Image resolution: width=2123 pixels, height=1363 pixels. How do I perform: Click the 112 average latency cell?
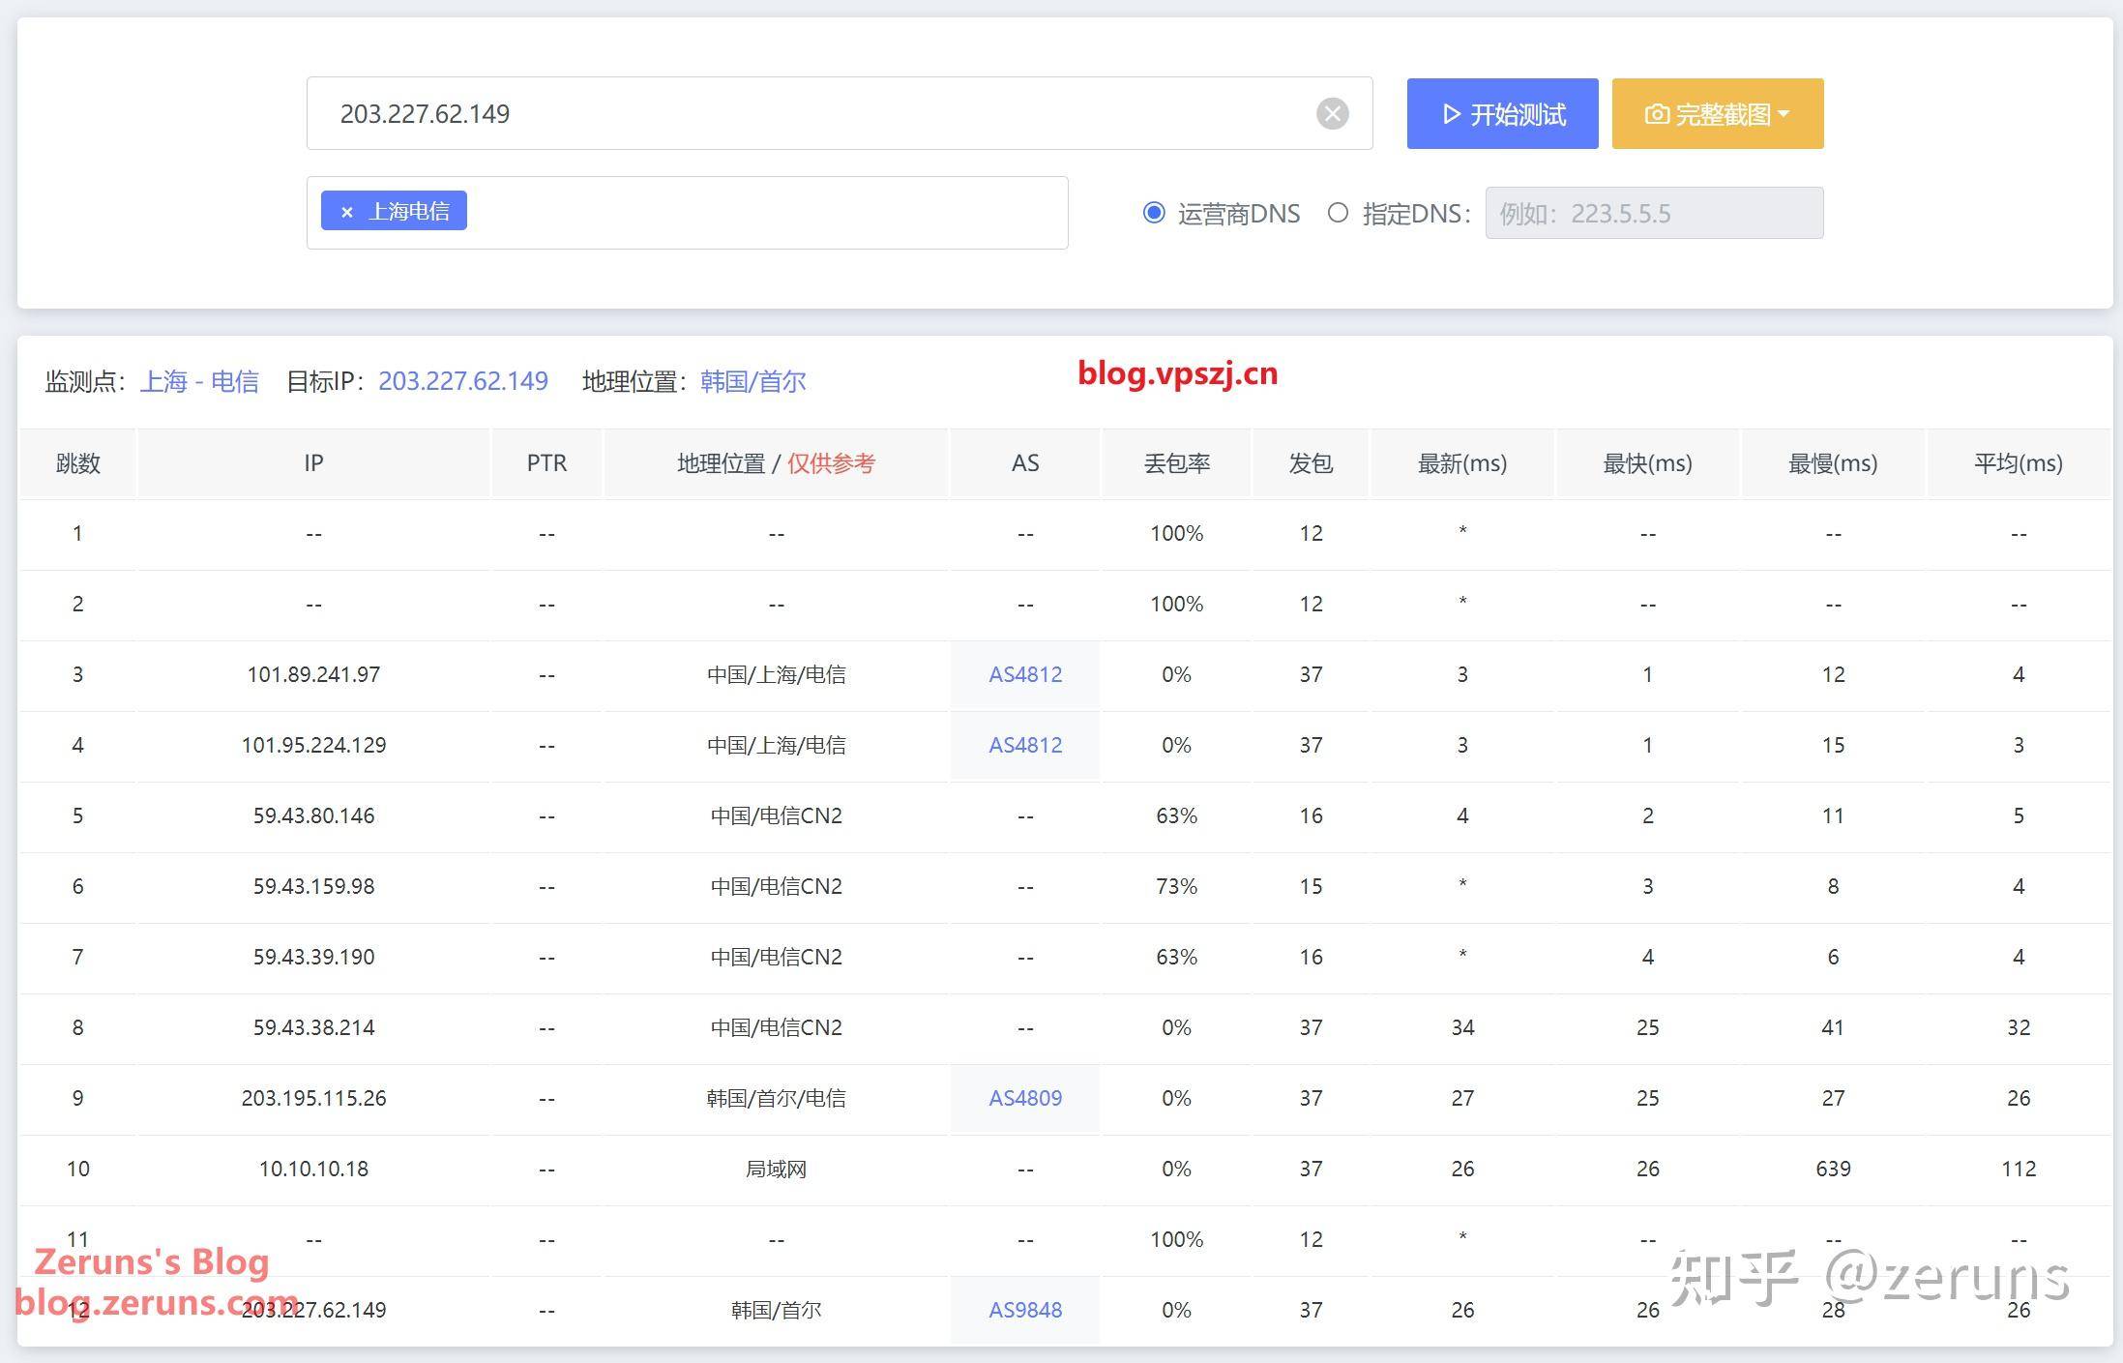pos(2019,1169)
